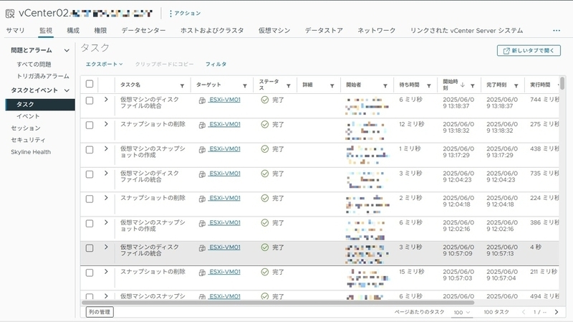573x322 pixels.
Task: Click the 列の管理 button
Action: click(100, 312)
